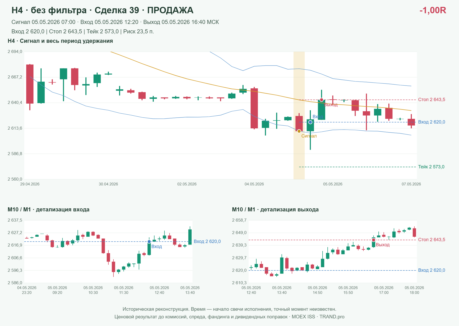Viewport: 459px width, 326px height.
Task: Click the red exit marker on H4 chart
Action: pyautogui.click(x=322, y=100)
